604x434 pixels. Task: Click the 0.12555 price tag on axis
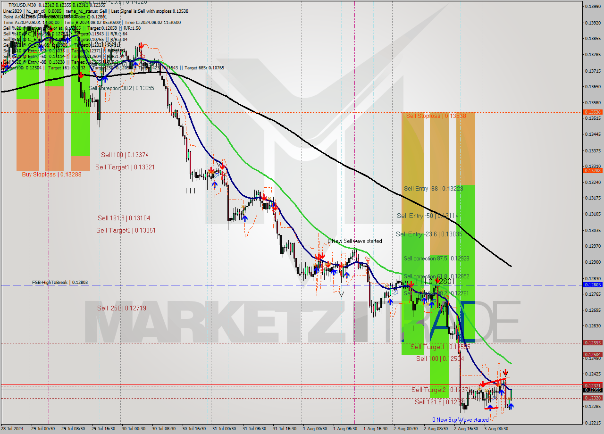pos(592,343)
